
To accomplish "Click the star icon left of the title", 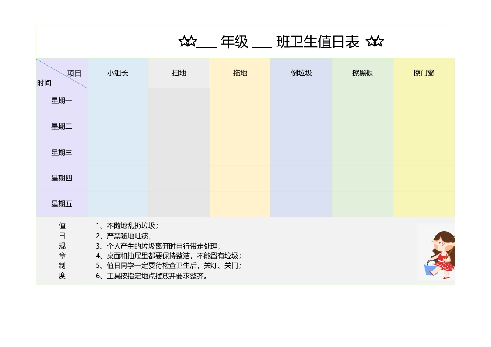I will [x=187, y=42].
